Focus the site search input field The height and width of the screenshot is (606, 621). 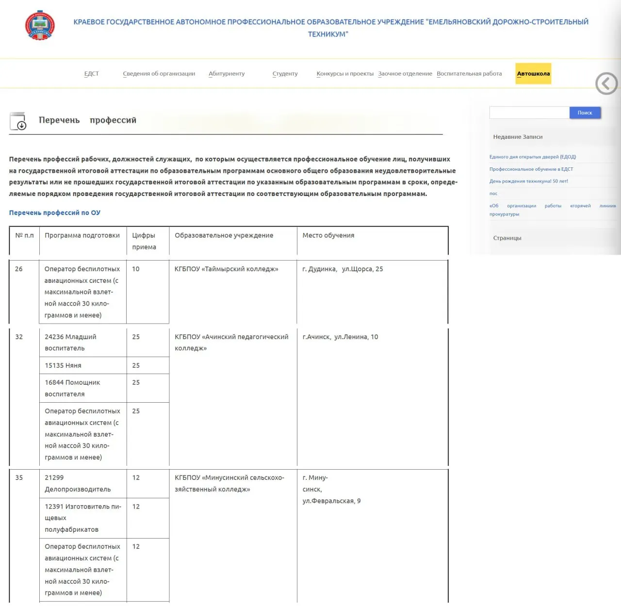click(529, 113)
